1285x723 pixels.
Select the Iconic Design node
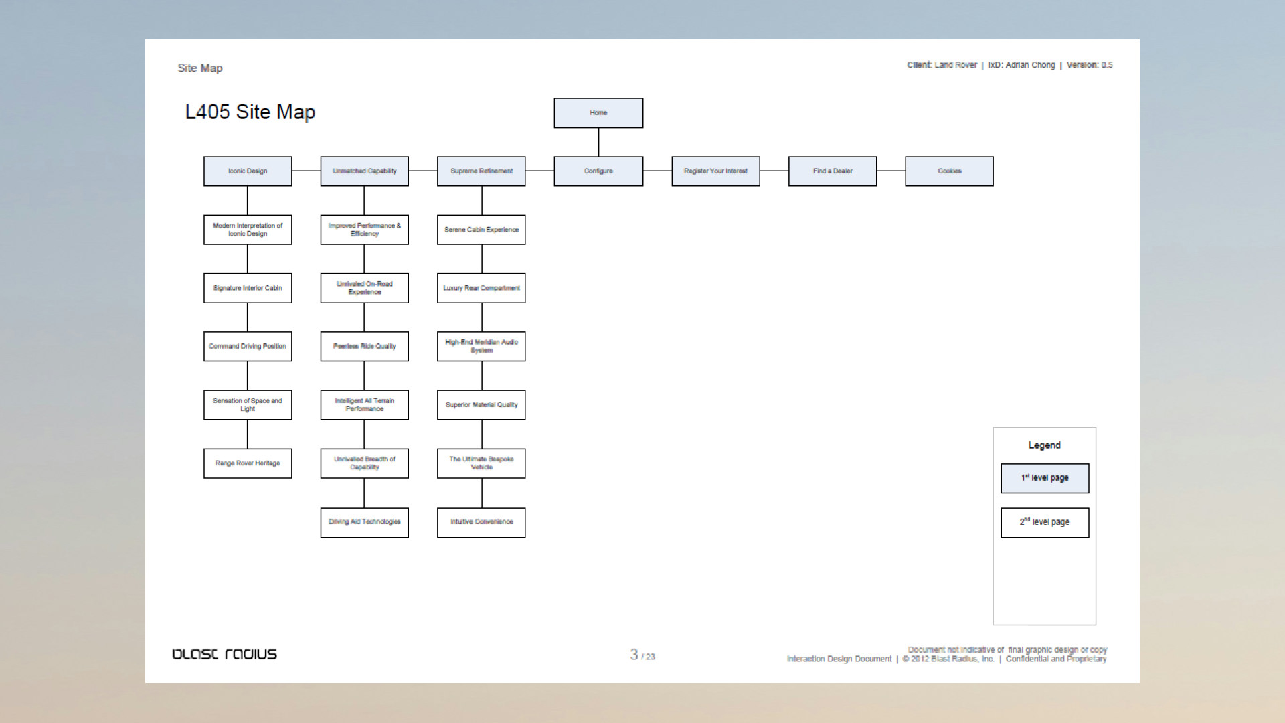248,171
